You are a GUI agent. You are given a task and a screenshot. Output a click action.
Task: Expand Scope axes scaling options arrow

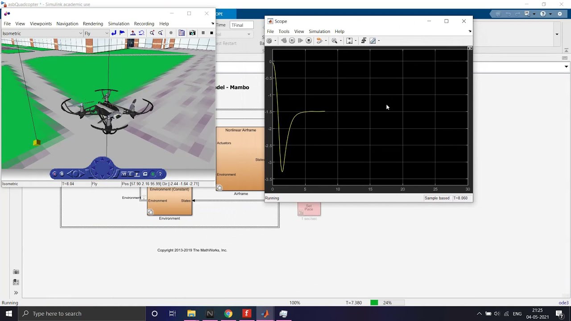coord(356,41)
